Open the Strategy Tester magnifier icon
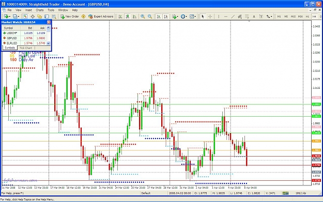Screen dimensions: 323x202 pos(54,17)
